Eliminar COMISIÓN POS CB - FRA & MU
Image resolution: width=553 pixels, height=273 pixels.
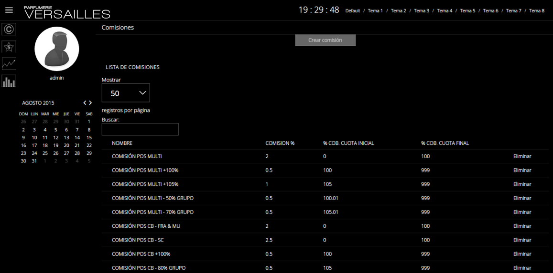coord(522,226)
